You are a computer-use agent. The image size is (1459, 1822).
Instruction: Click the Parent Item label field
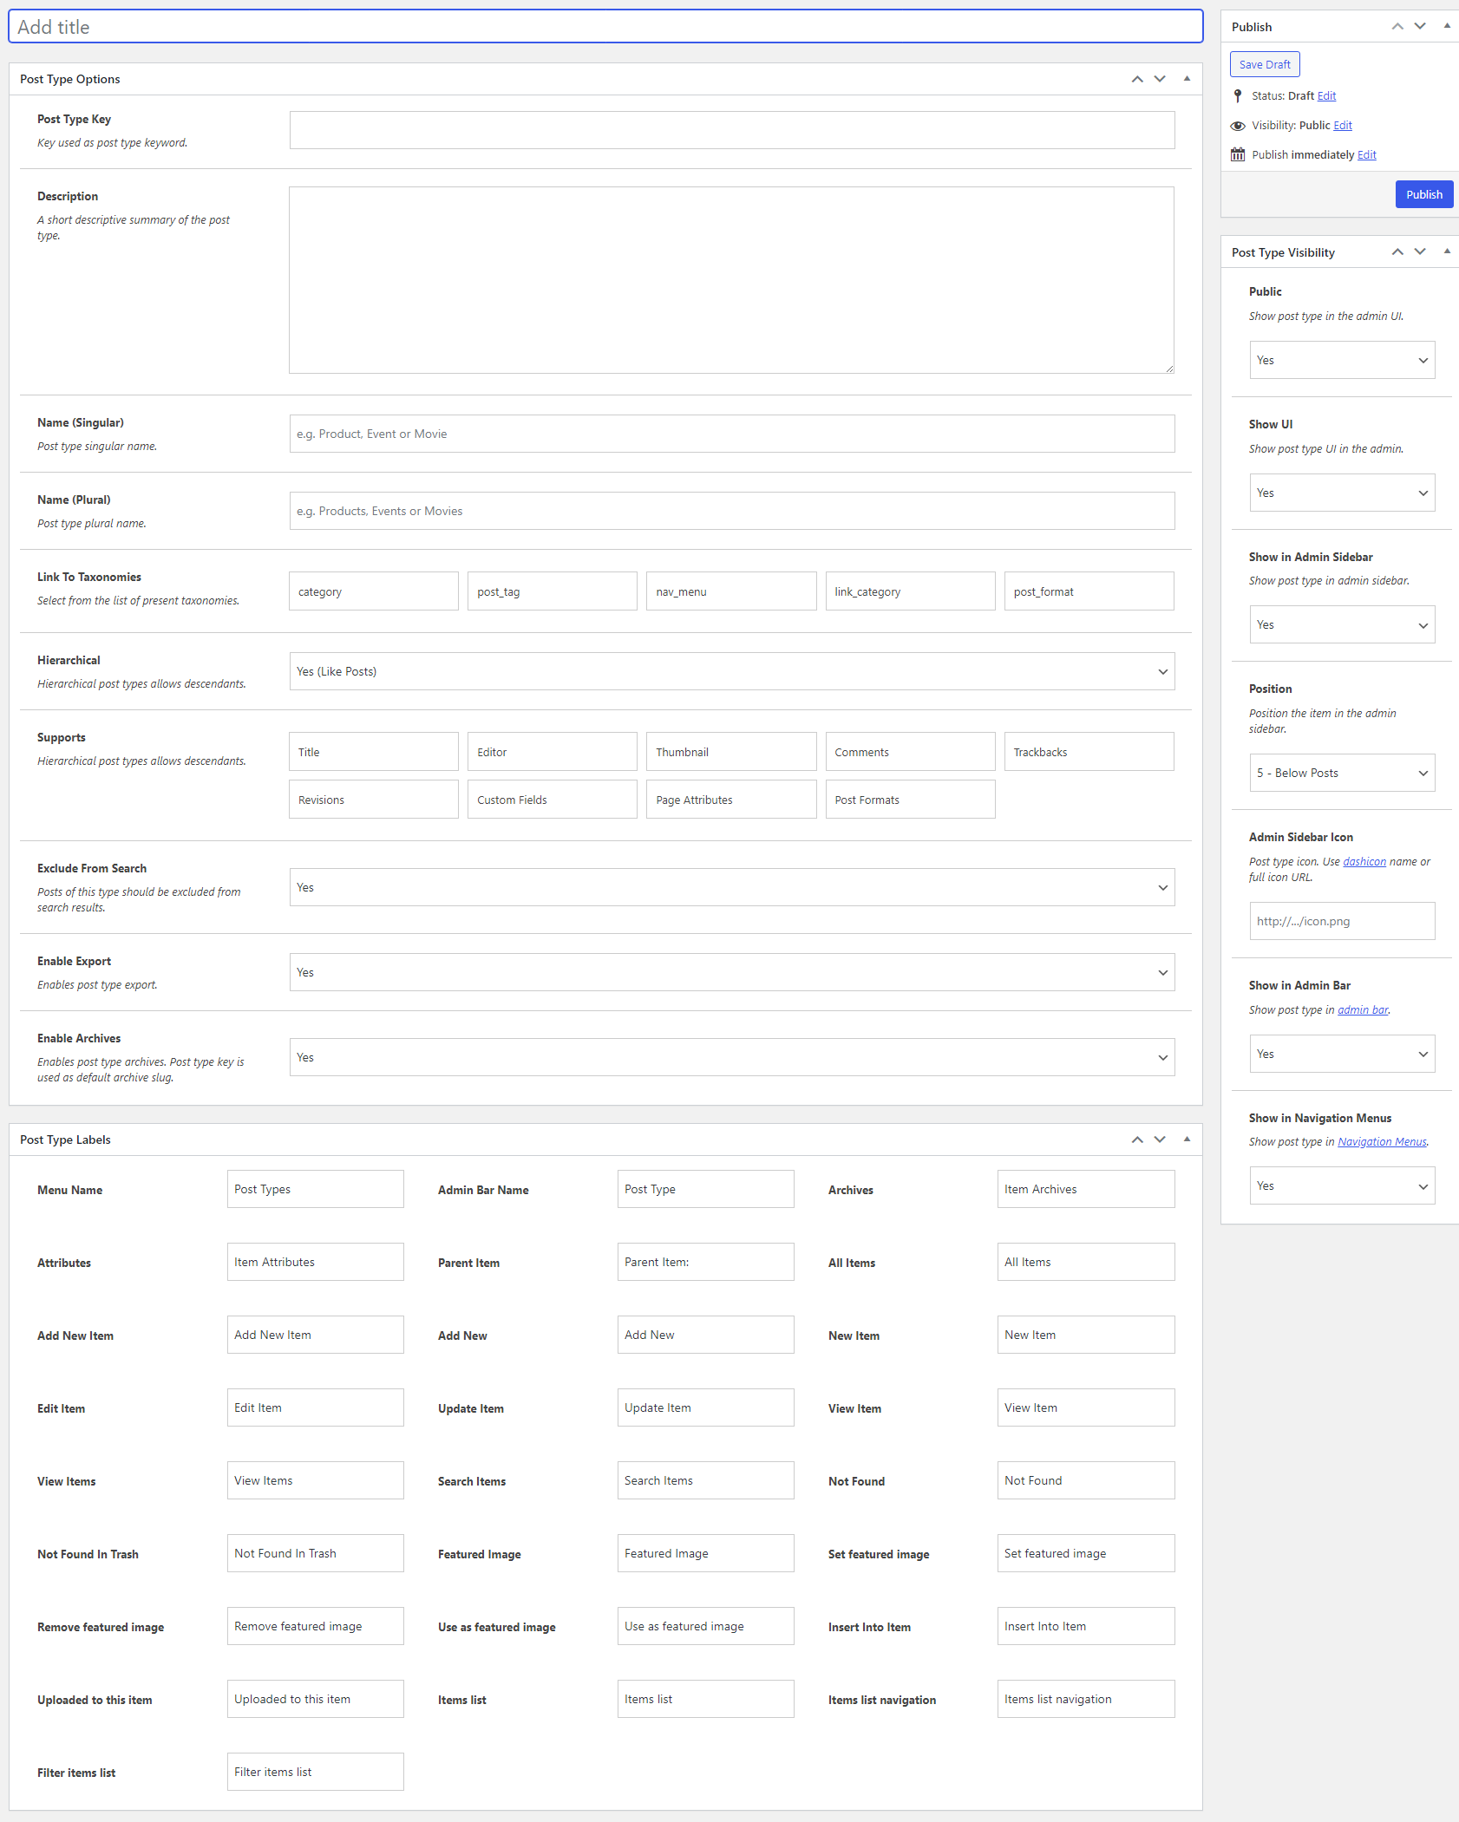tap(706, 1262)
